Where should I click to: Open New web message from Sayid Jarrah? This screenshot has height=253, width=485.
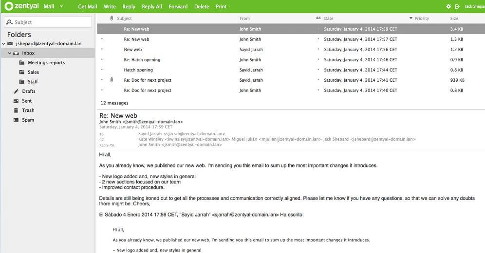pyautogui.click(x=291, y=50)
